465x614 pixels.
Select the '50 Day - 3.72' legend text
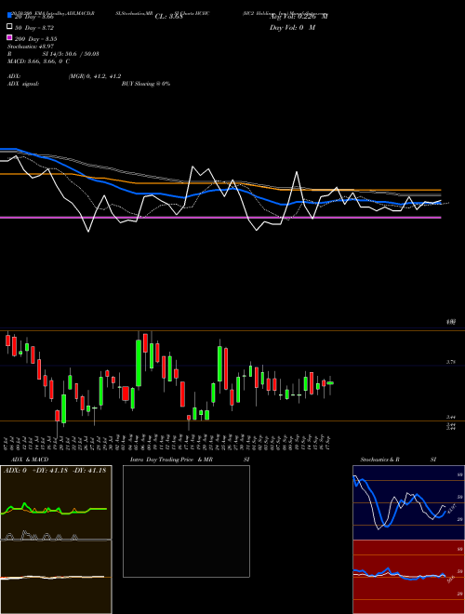[34, 28]
